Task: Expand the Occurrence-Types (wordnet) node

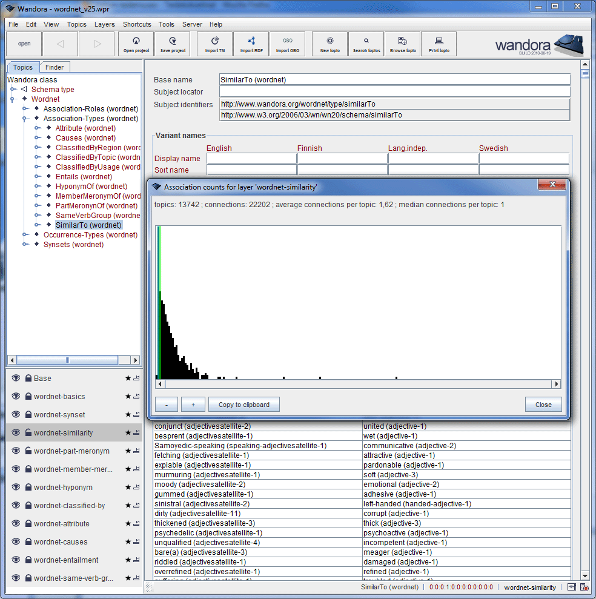Action: pyautogui.click(x=24, y=234)
